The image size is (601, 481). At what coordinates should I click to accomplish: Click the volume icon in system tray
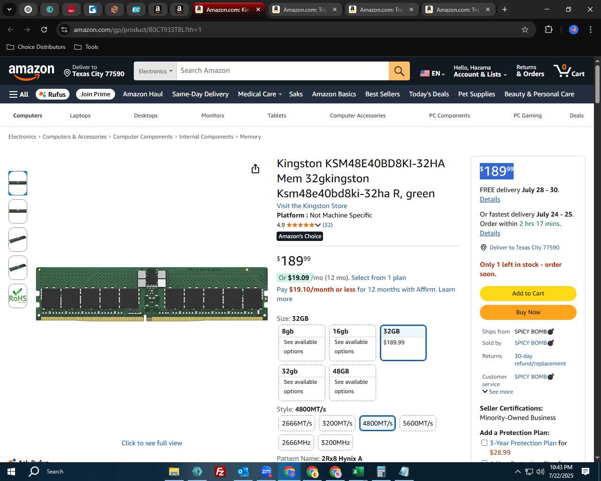[540, 472]
